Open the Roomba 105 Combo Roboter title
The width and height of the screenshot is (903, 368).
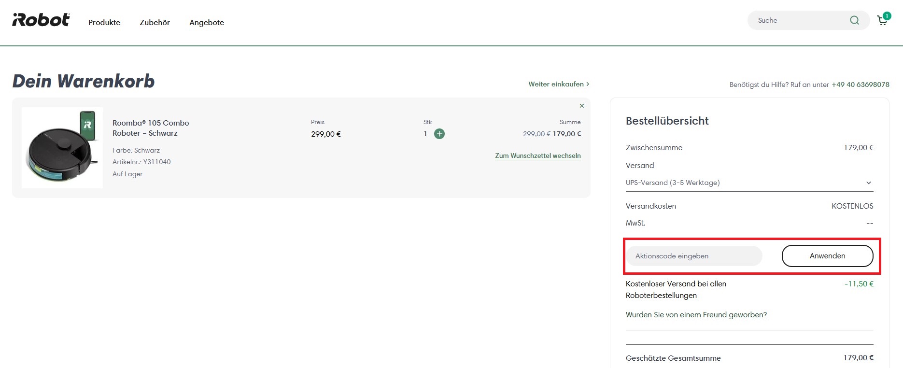point(151,128)
